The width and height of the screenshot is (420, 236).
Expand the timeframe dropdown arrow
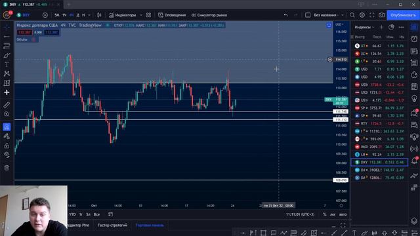click(89, 15)
